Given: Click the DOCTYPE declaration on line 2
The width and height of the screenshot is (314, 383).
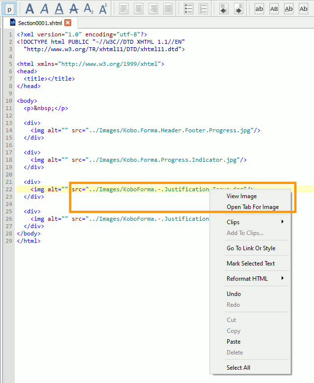Looking at the screenshot, I should (x=101, y=42).
